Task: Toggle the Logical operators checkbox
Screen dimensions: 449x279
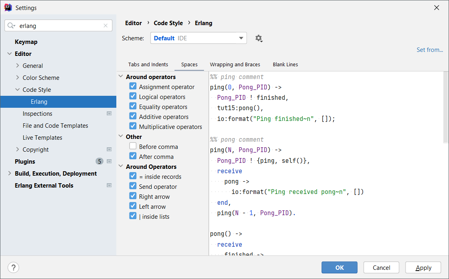Action: 133,96
